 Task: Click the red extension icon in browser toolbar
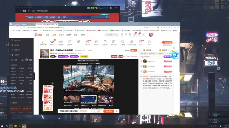coord(158,27)
